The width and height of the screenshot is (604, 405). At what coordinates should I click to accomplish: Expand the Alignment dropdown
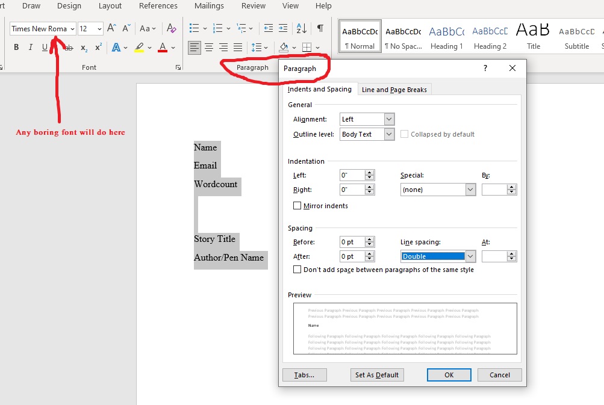389,119
